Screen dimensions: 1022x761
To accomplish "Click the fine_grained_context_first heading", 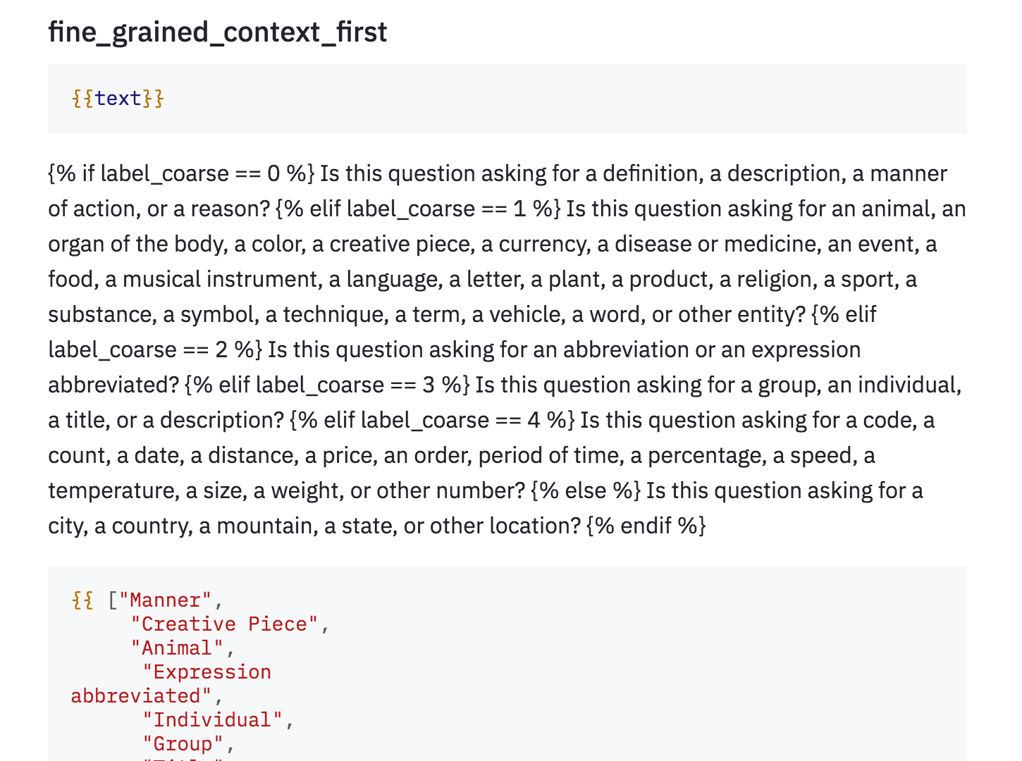I will 217,32.
